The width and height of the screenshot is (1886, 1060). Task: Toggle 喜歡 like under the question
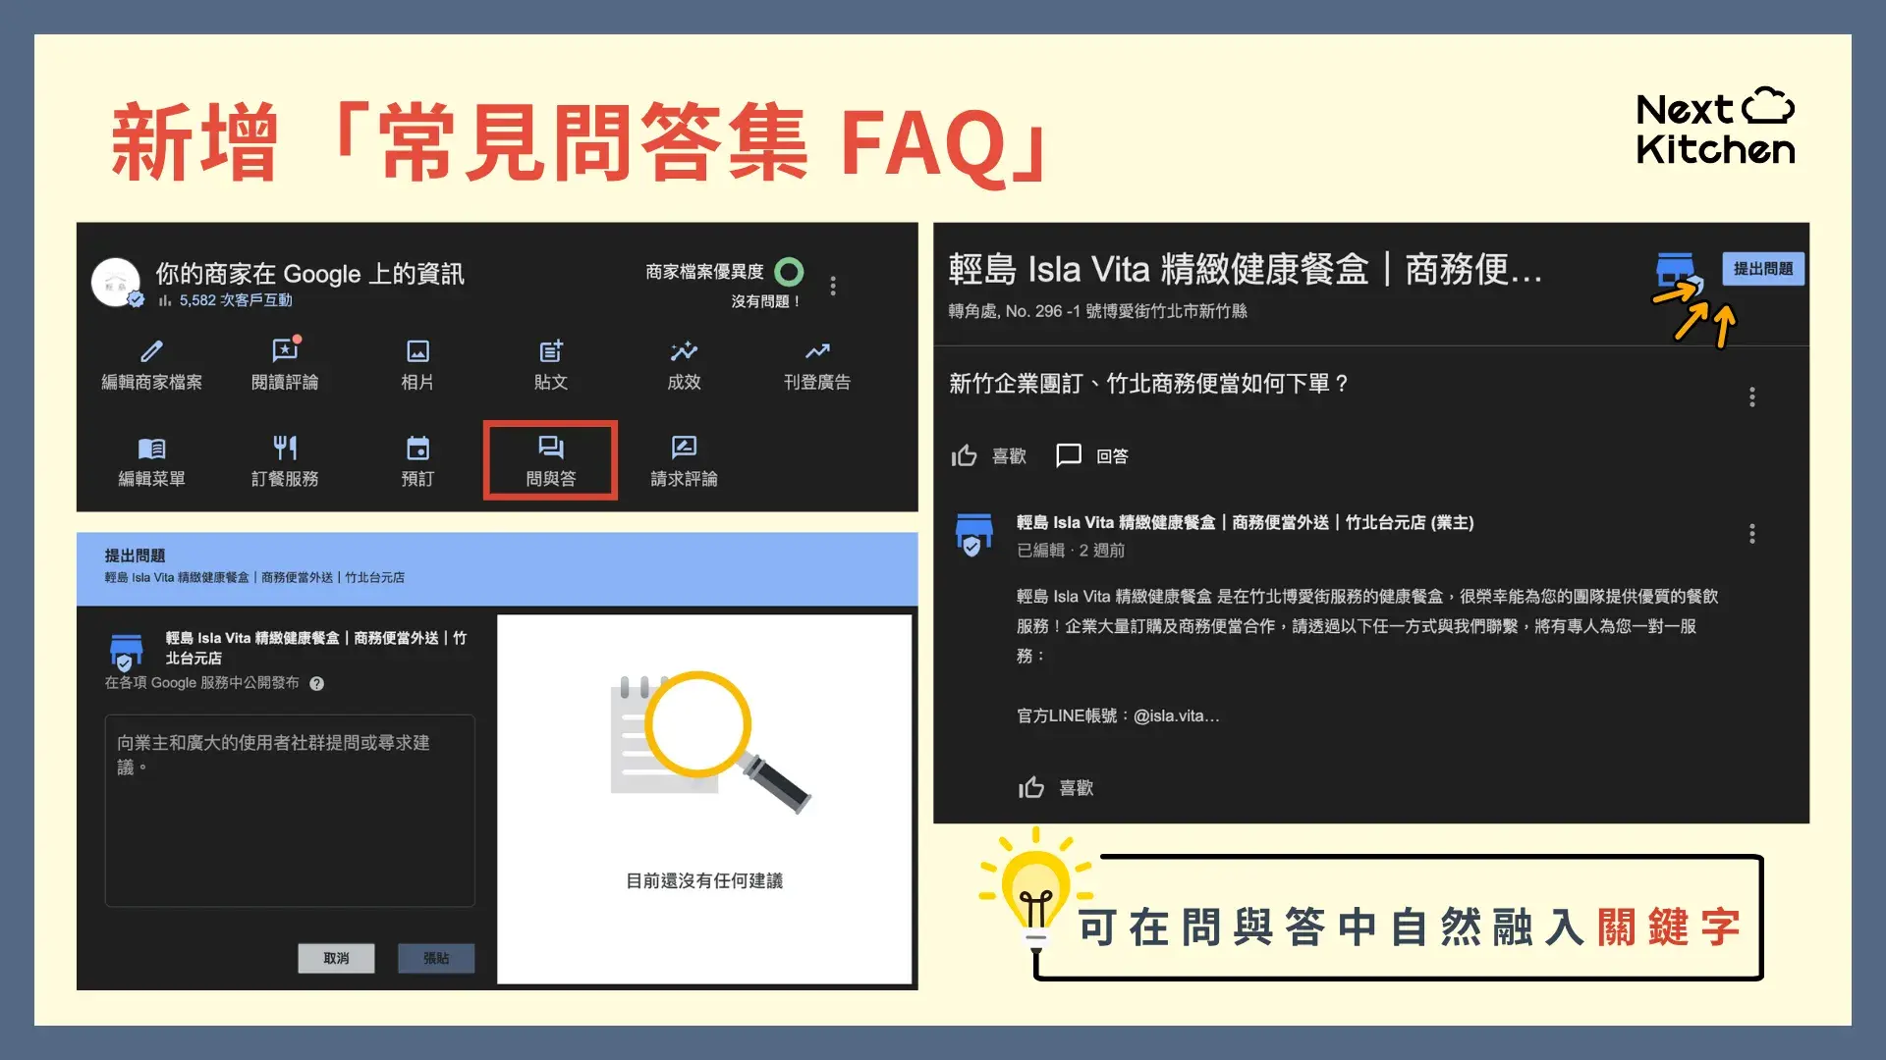point(989,455)
